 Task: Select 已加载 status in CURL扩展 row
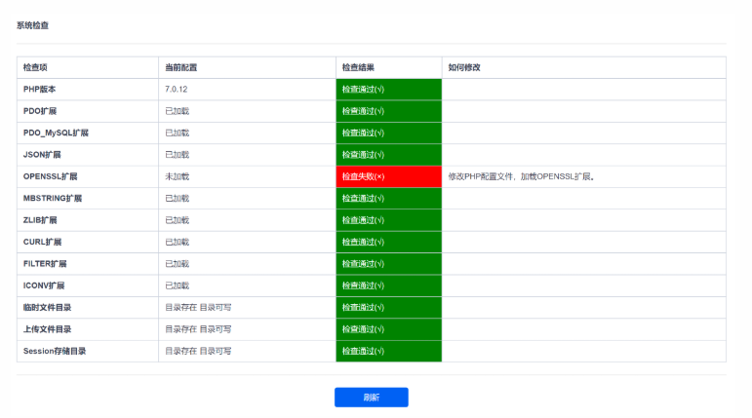[x=177, y=242]
